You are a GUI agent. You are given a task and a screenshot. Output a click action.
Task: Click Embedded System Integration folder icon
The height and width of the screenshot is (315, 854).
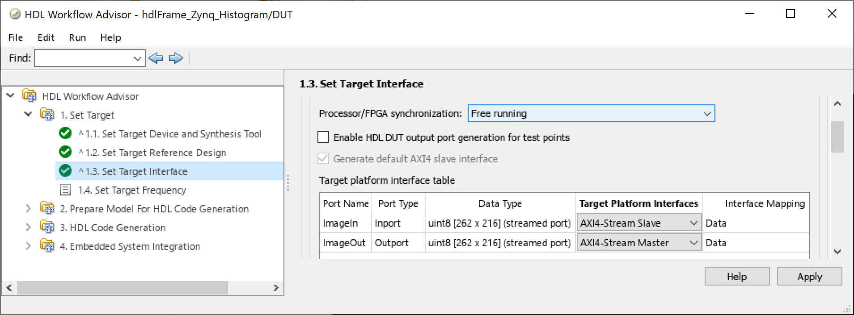click(x=47, y=246)
